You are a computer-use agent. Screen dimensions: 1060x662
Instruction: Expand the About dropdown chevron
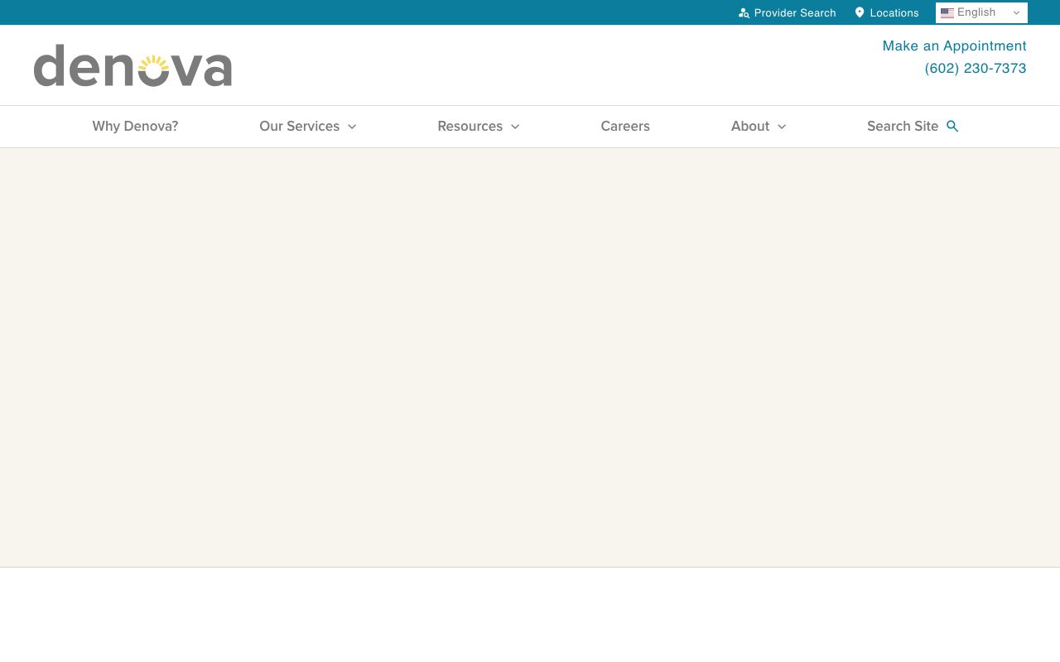(x=782, y=127)
